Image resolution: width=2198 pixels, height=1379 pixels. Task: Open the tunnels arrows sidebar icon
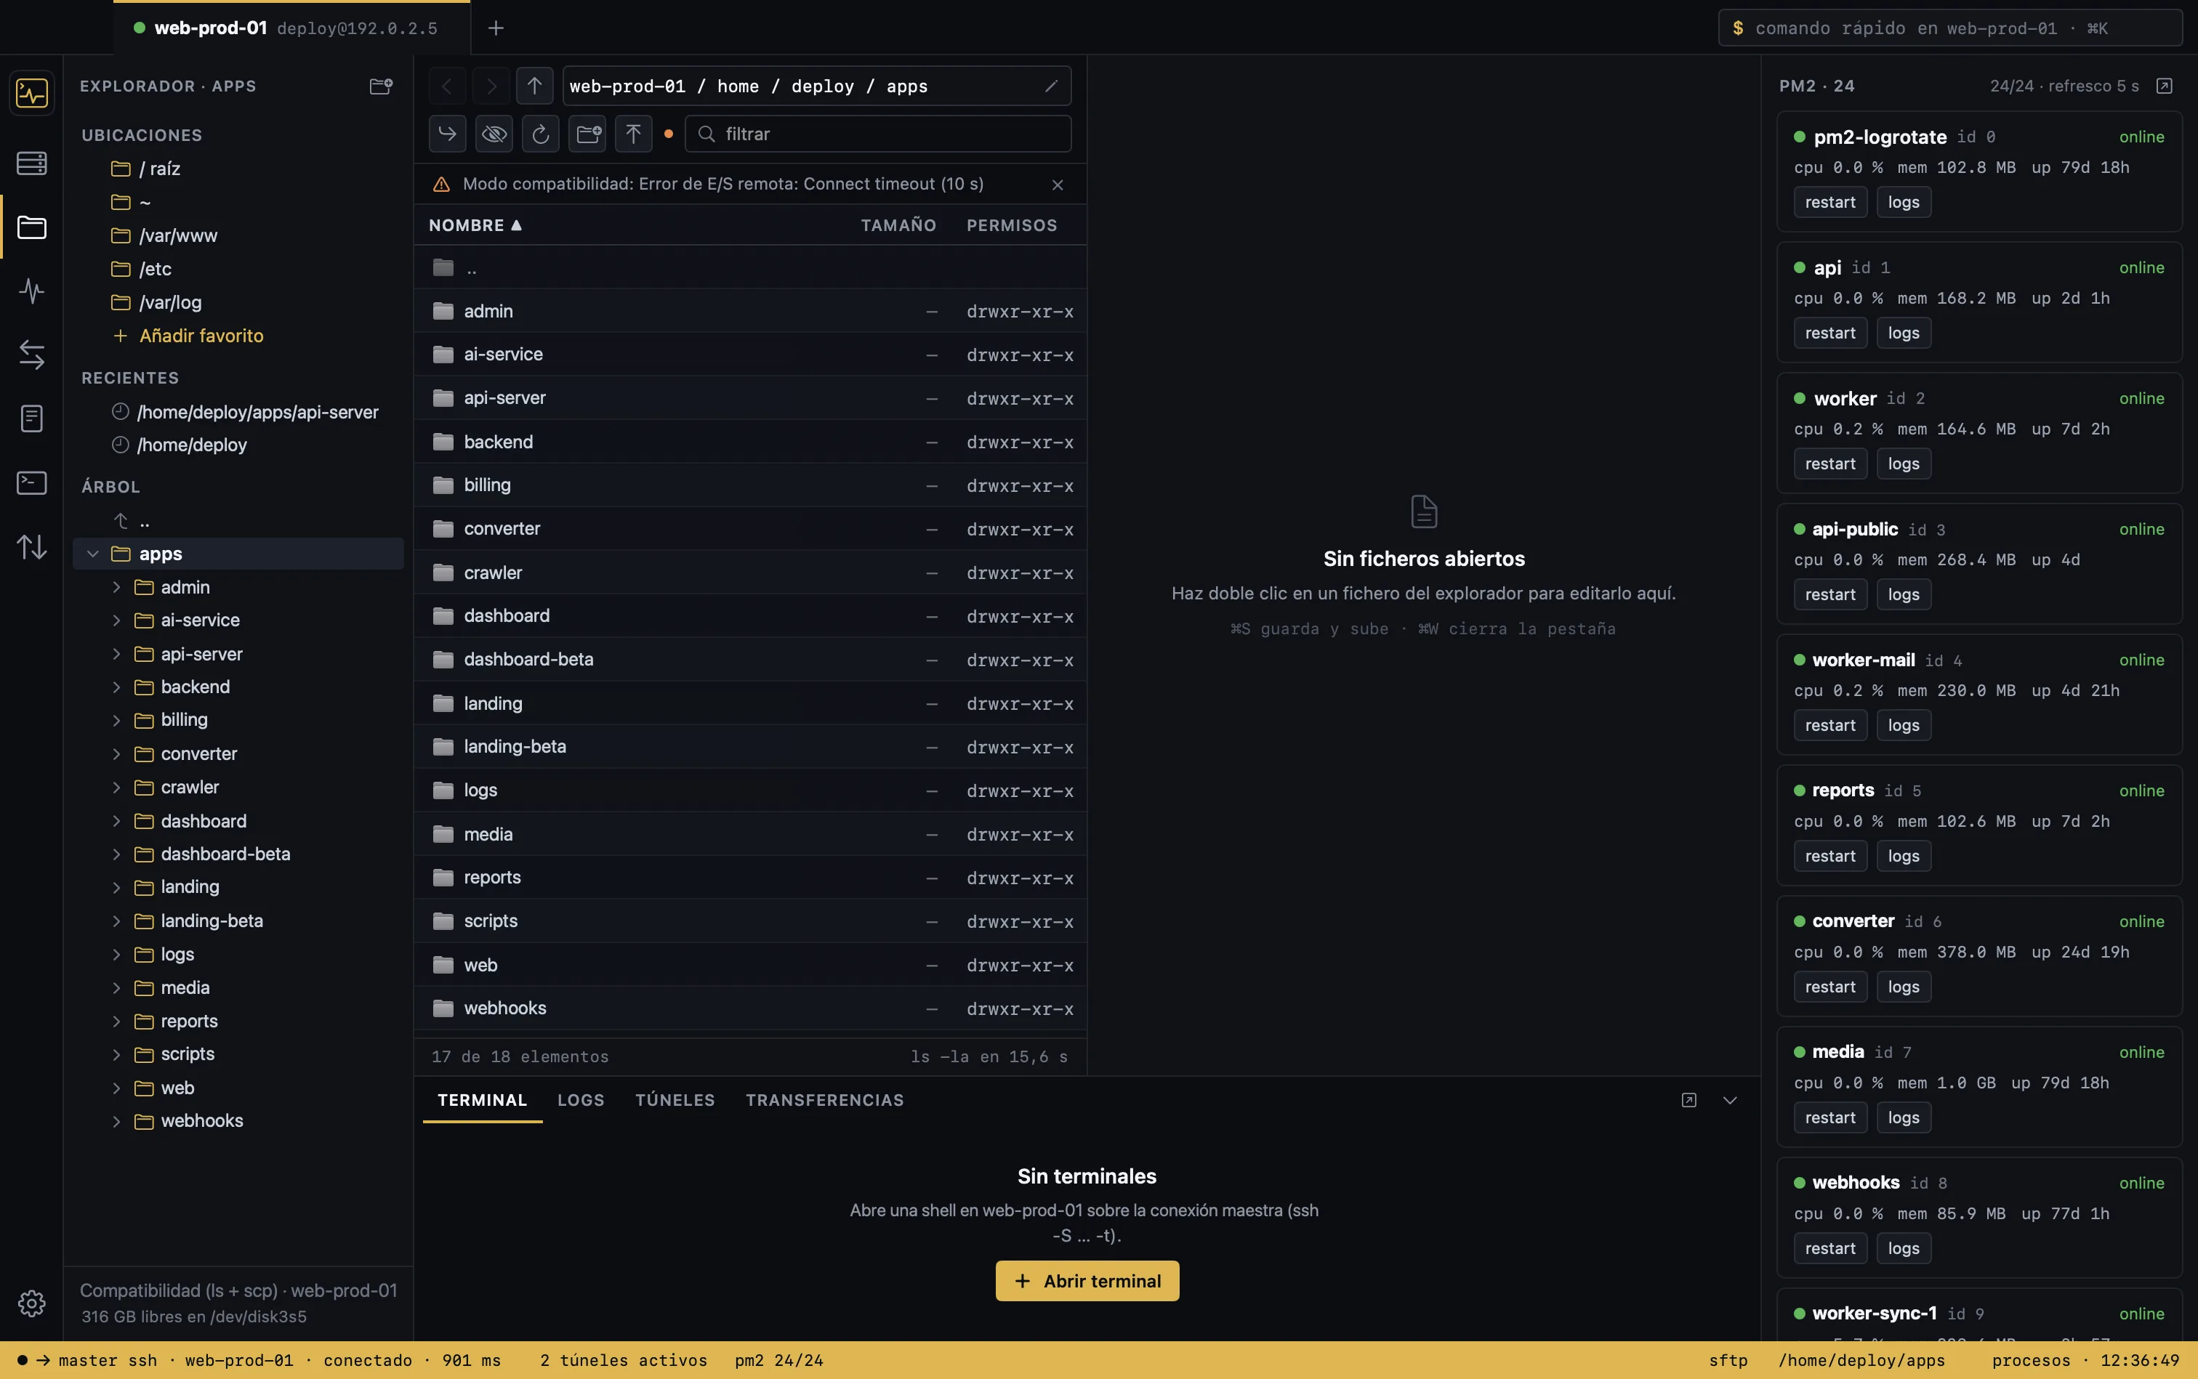click(32, 355)
